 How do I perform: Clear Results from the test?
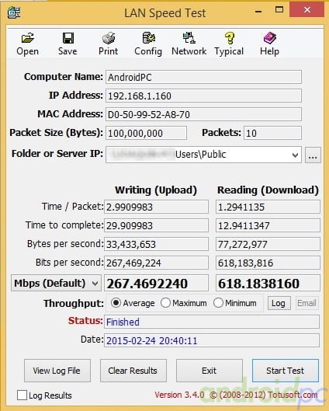(x=133, y=371)
